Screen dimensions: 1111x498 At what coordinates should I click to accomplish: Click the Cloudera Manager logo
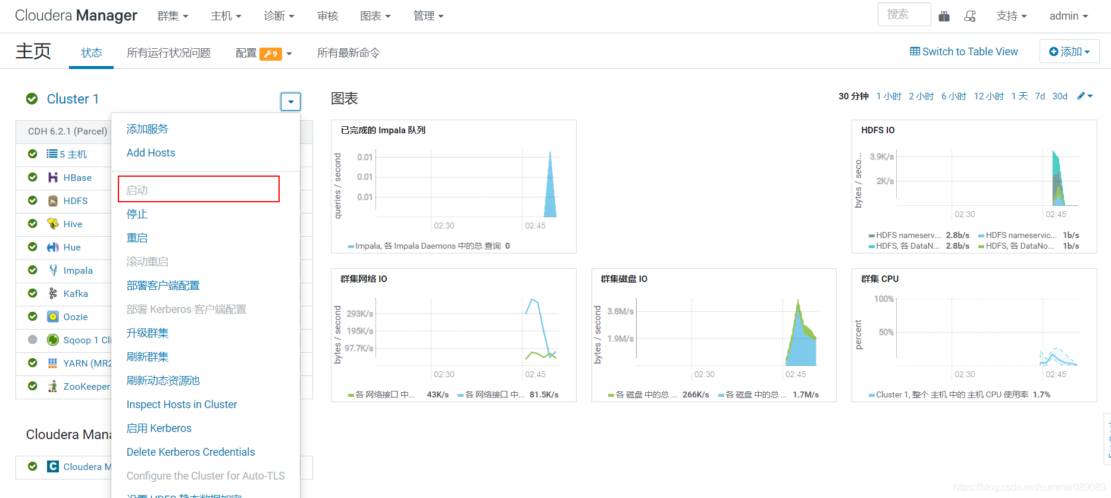tap(76, 16)
